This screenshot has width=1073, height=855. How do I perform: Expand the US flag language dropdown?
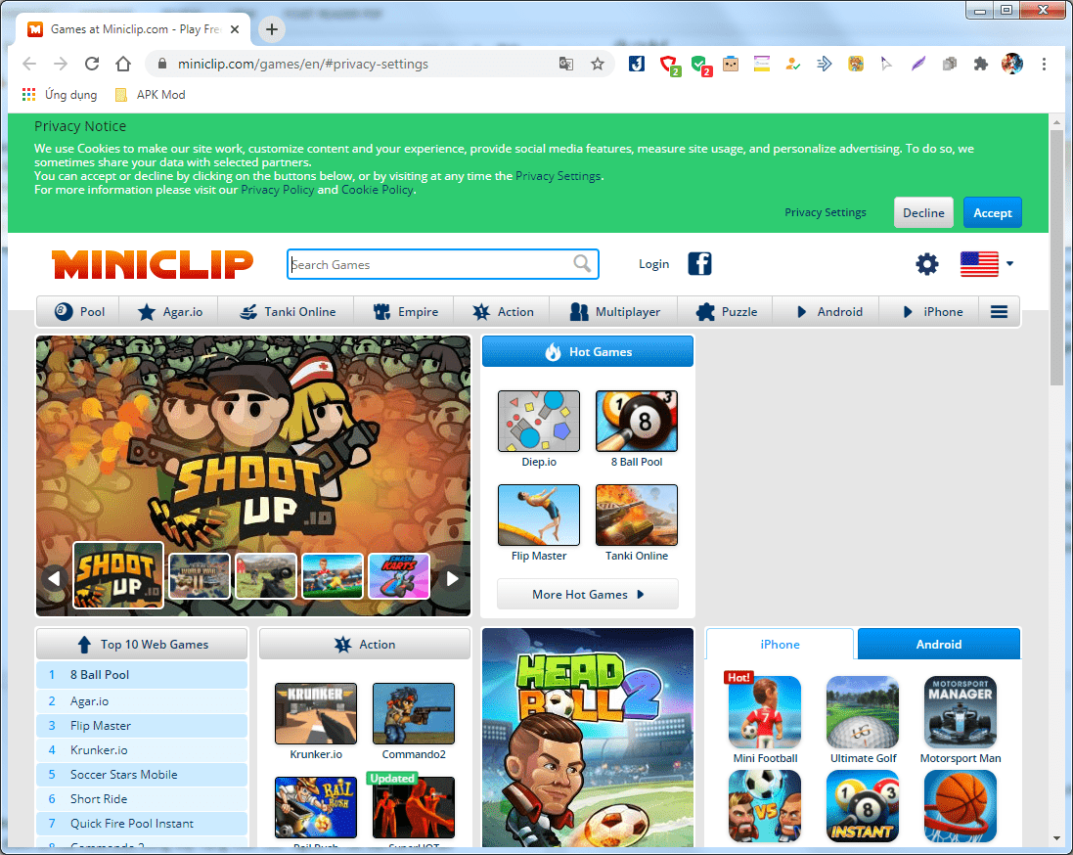click(x=986, y=263)
